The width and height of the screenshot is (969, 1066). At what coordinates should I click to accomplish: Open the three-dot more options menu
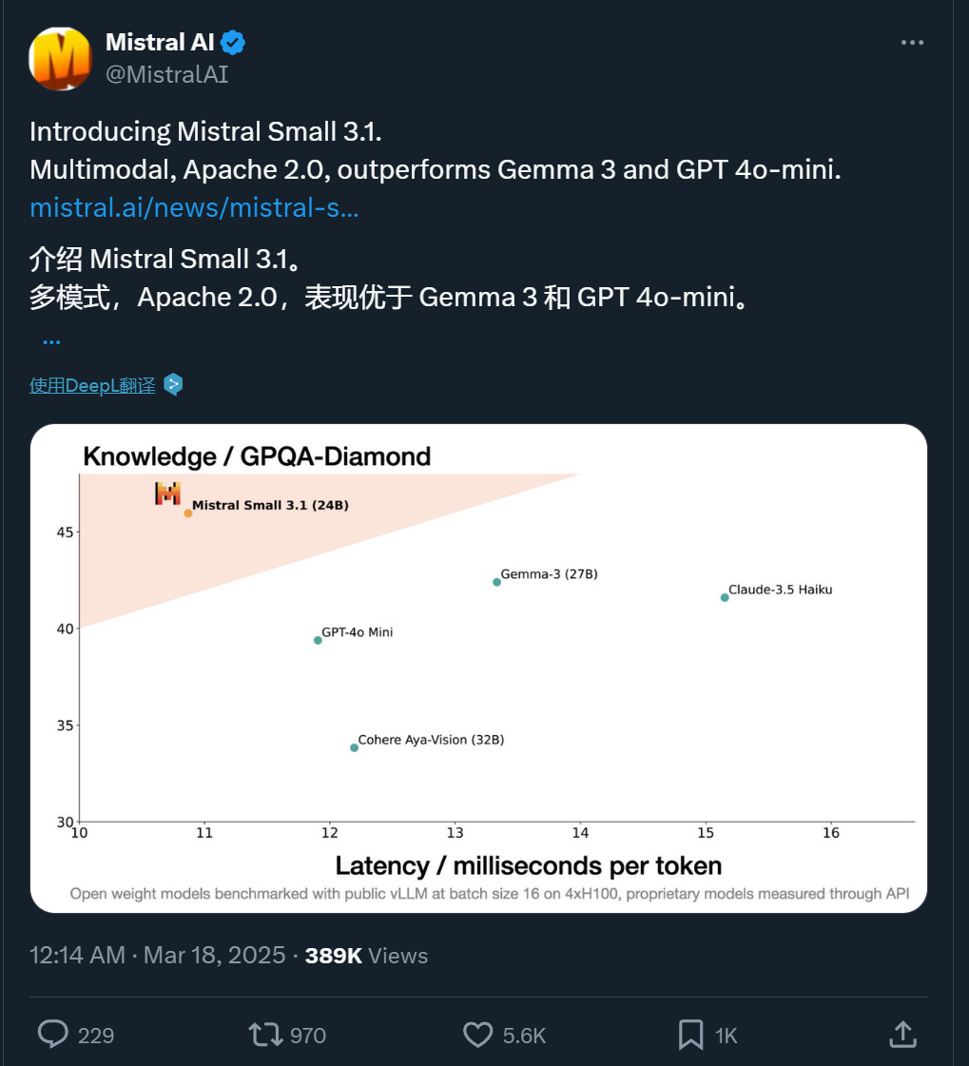coord(912,42)
